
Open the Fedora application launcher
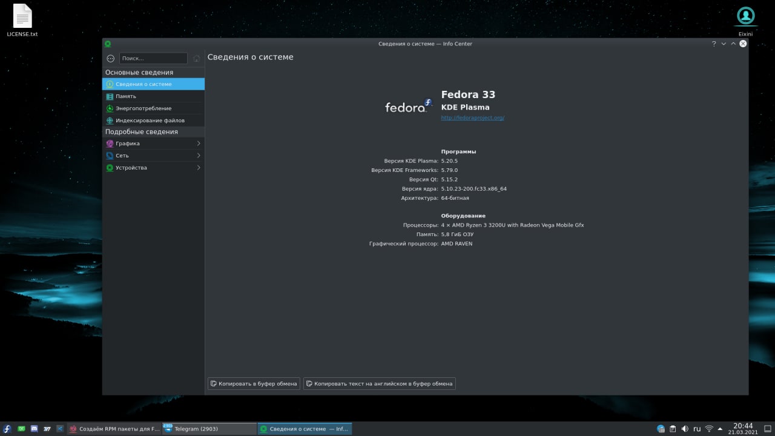(x=7, y=429)
